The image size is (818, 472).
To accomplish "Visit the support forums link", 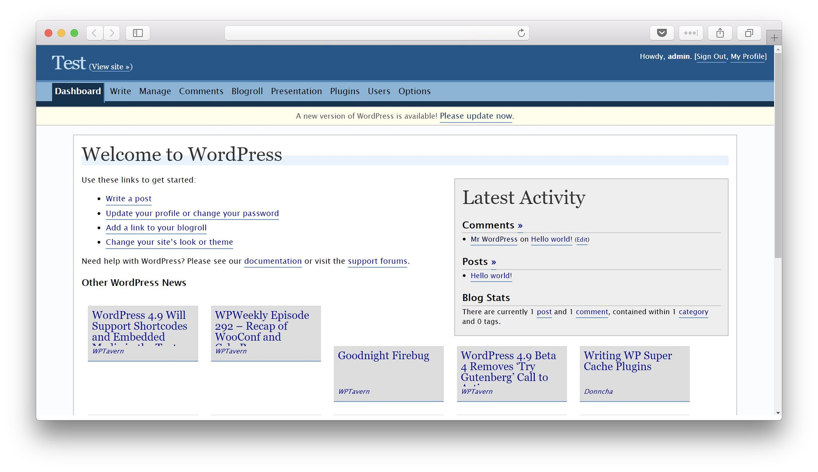I will click(377, 261).
